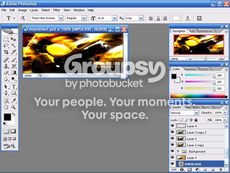This screenshot has width=230, height=173.
Task: Click the text color swatch in options bar
Action: pos(176,18)
